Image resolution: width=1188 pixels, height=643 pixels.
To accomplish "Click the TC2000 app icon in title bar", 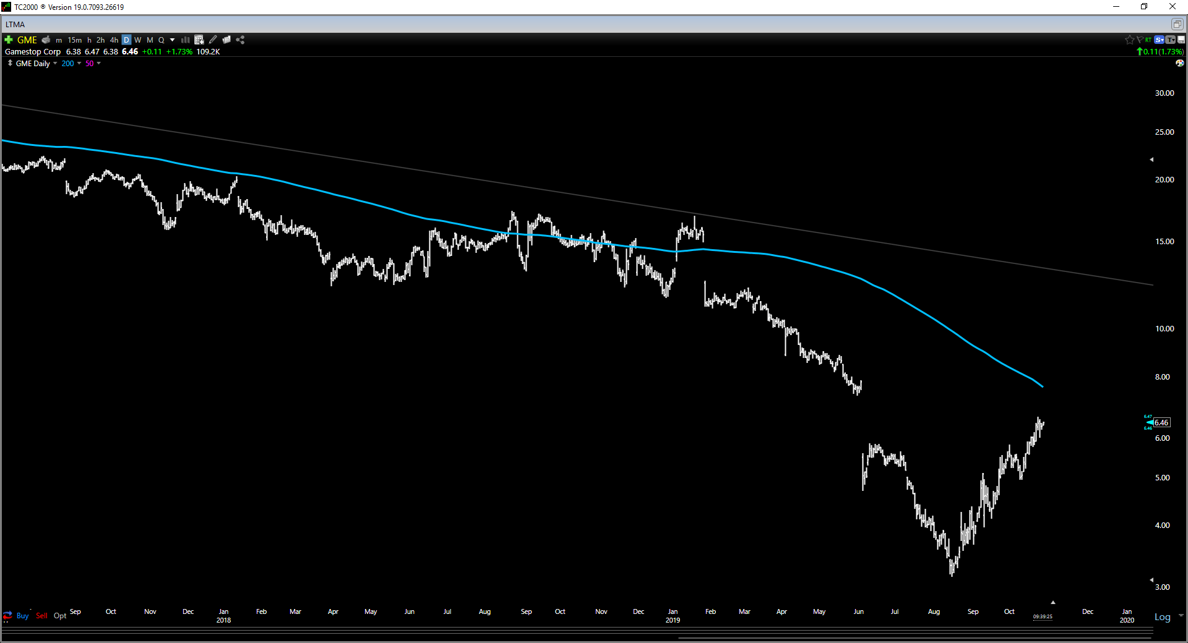I will pos(6,7).
